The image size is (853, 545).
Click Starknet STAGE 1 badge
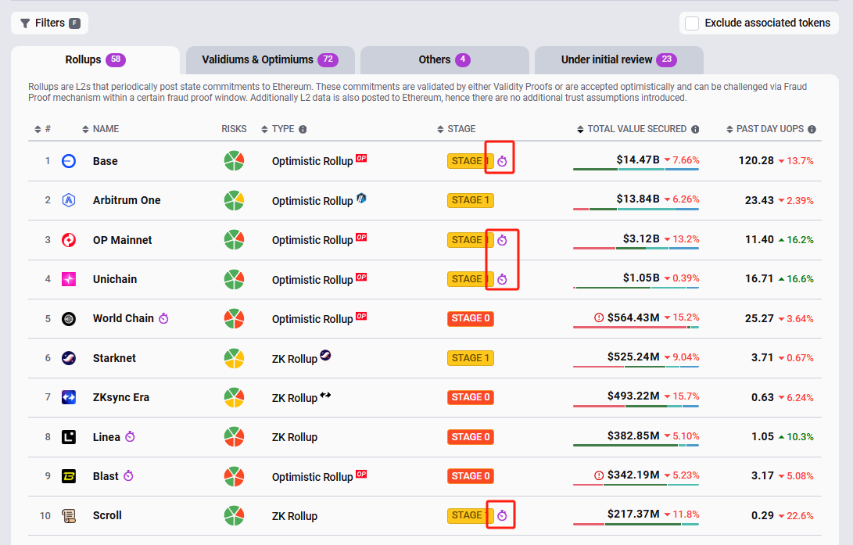(471, 358)
